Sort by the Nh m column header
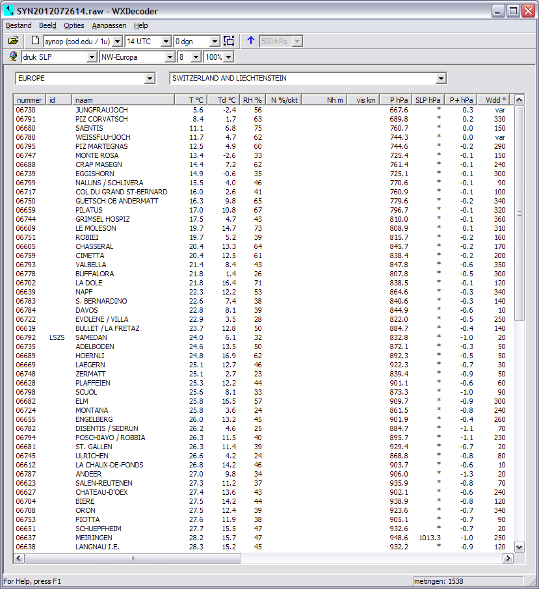539x589 pixels. [324, 100]
